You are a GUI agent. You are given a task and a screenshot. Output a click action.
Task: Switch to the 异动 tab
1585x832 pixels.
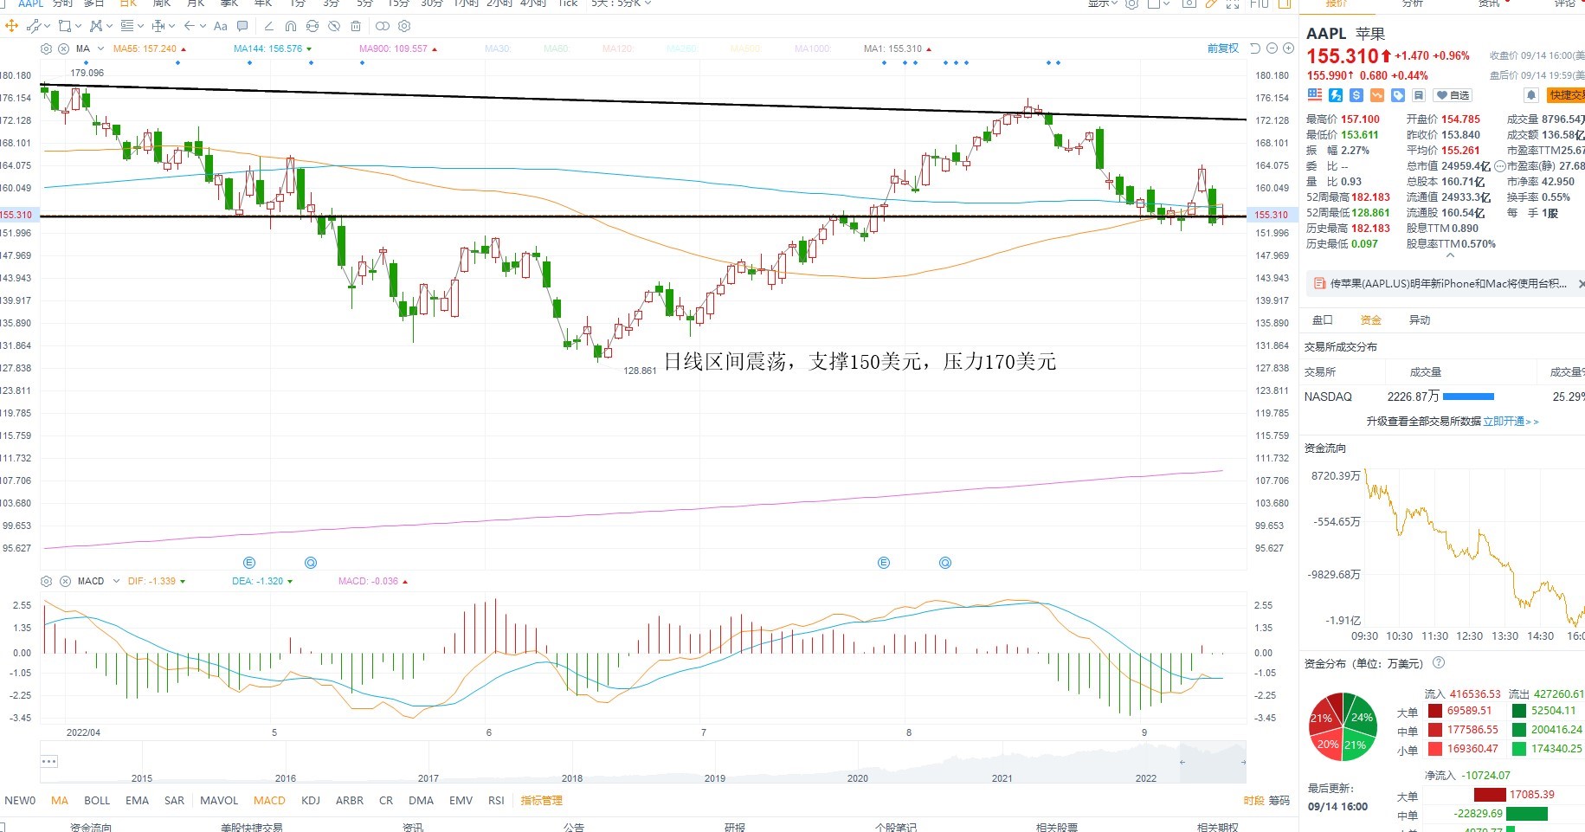pos(1420,320)
